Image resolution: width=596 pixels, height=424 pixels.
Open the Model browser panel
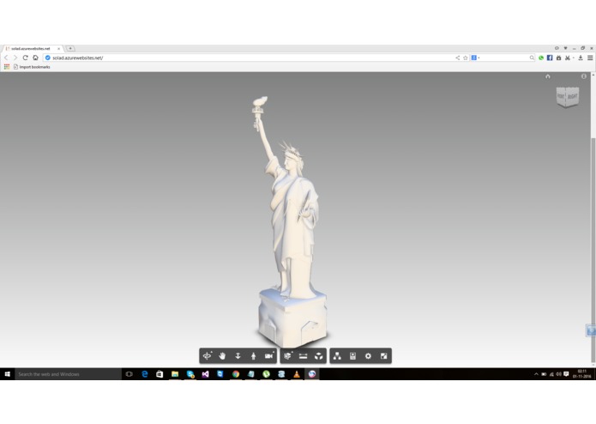[x=337, y=356]
